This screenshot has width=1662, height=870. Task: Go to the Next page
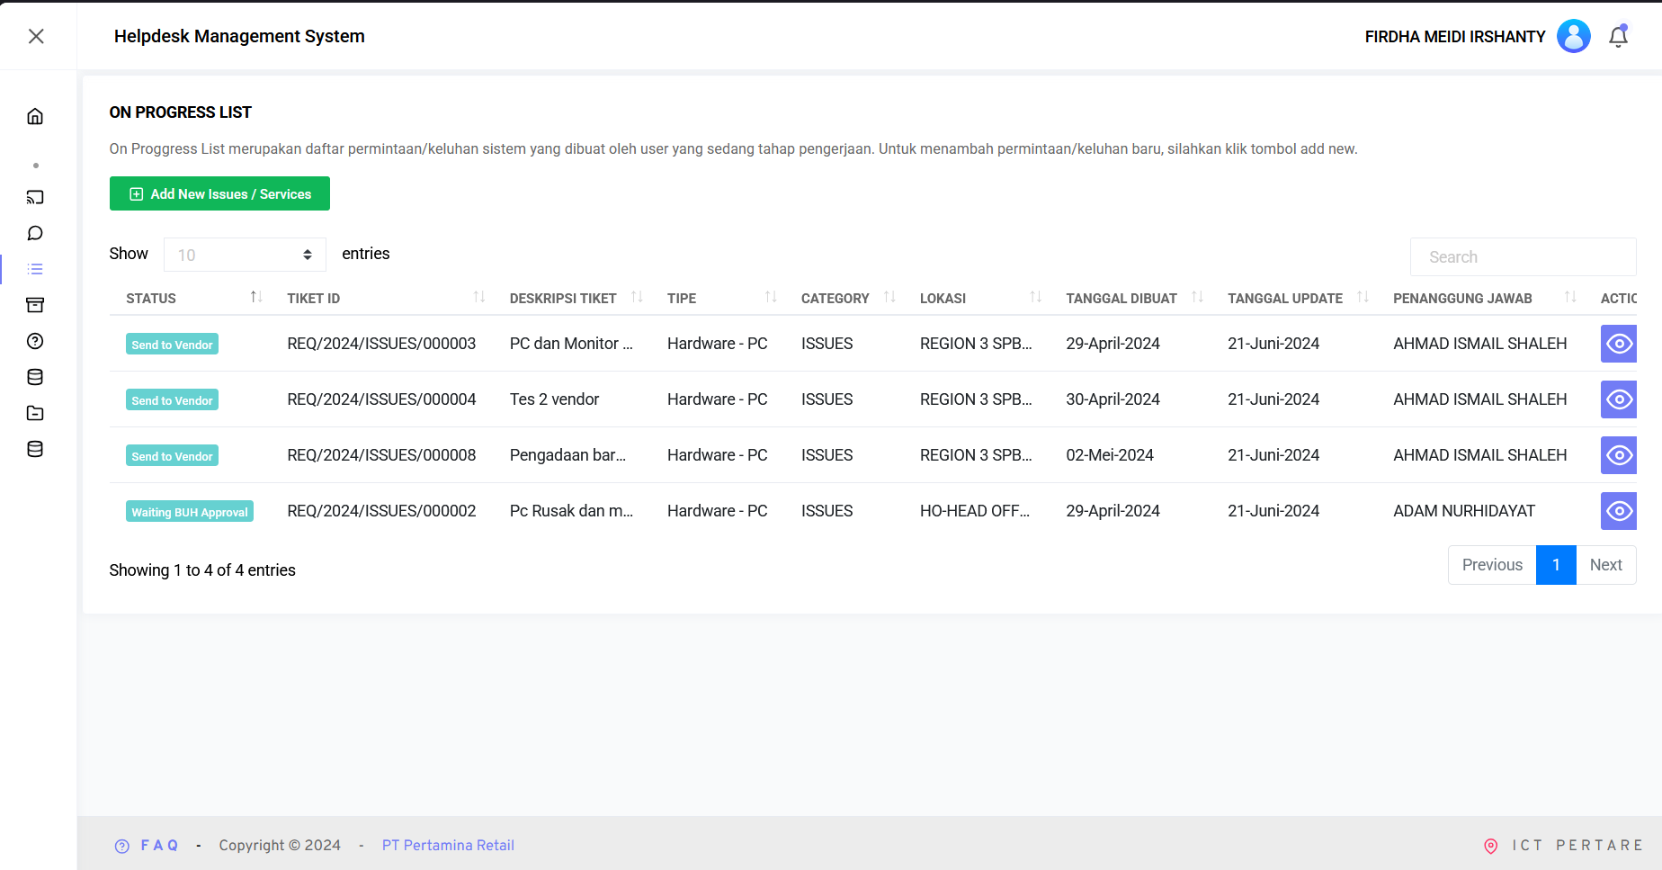point(1605,565)
